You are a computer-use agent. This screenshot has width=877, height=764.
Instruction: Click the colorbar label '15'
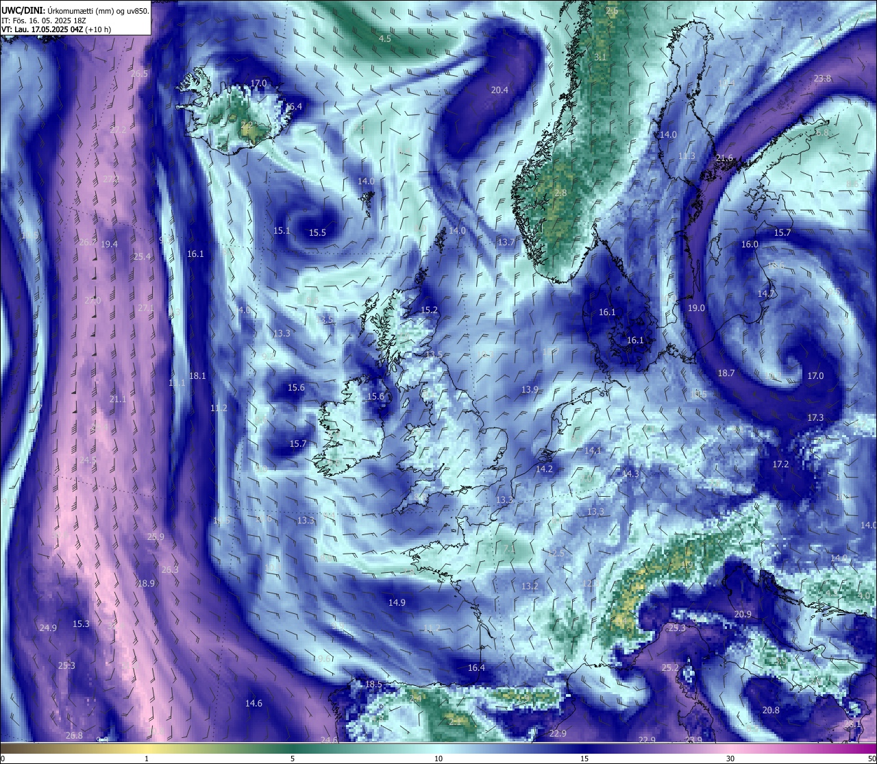[584, 759]
